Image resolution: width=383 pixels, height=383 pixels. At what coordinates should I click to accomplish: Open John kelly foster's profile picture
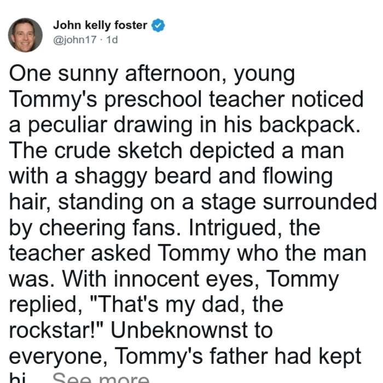click(25, 35)
